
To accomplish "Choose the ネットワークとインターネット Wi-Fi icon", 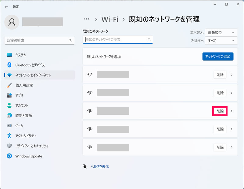I will click(9, 75).
